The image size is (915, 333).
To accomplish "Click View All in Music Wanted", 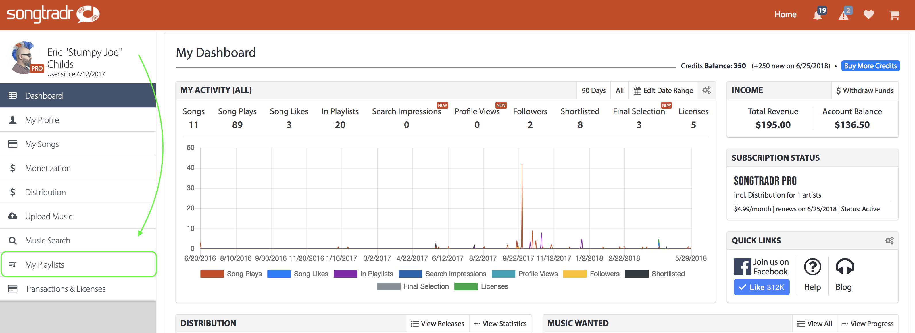I will [814, 324].
